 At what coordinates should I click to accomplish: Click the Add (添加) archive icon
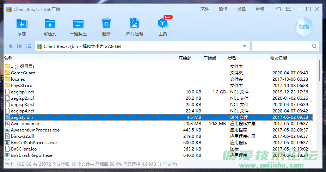[x=22, y=24]
